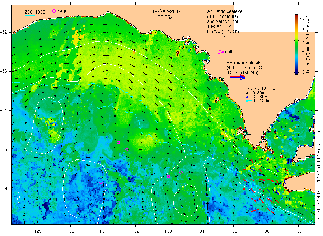Click longitude label 129 on the axis
Image resolution: width=323 pixels, height=236 pixels.
point(38,231)
